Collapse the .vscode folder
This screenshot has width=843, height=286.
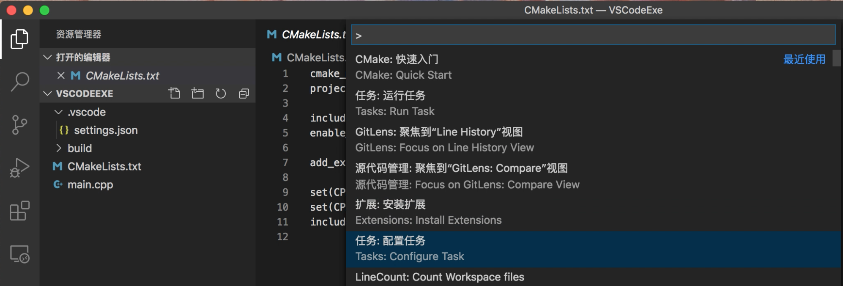tap(58, 112)
